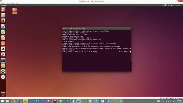Viewport: 183px width, 103px height.
Task: Open the Trash at the launcher bottom
Action: [x=3, y=94]
